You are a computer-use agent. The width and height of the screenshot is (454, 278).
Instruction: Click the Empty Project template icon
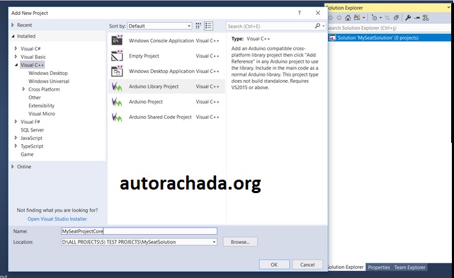(x=117, y=56)
